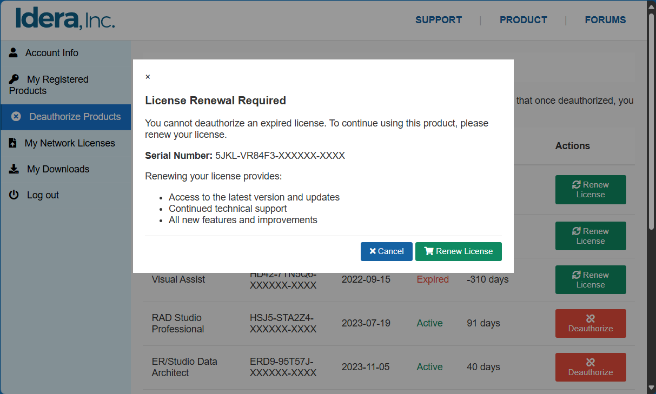This screenshot has height=394, width=656.
Task: Click serial number HSJ5-STA2Z4-XXXXXX-XXXX
Action: tap(283, 323)
